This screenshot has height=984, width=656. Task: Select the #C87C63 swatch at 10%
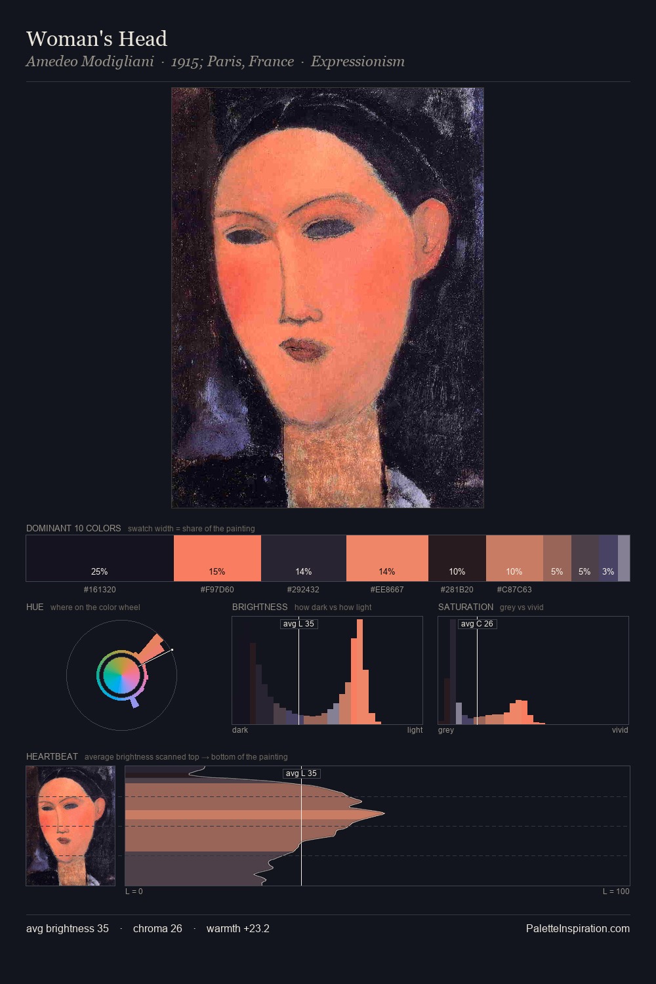click(514, 558)
